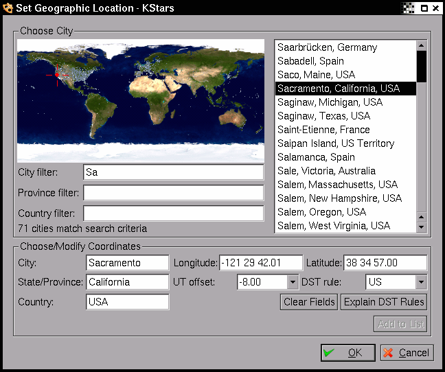
Task: Focus the Province filter field
Action: 173,193
